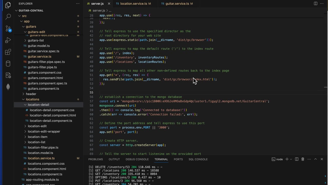The width and height of the screenshot is (328, 185).
Task: Kill terminal with the trash icon
Action: pyautogui.click(x=303, y=159)
